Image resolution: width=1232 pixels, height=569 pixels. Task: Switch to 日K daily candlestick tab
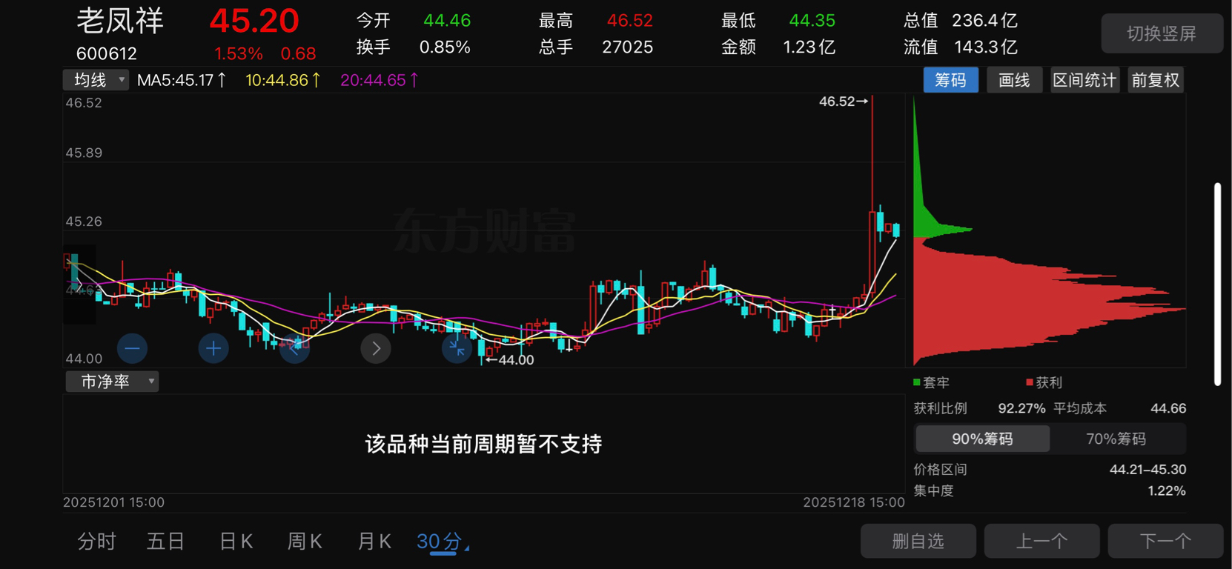coord(236,542)
